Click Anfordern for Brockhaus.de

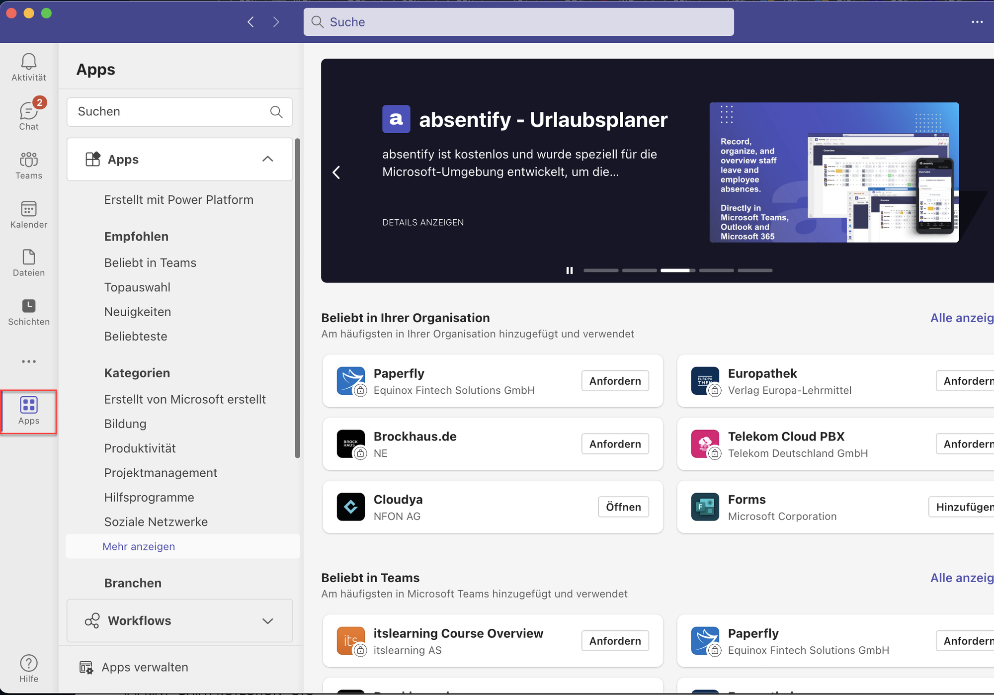615,444
